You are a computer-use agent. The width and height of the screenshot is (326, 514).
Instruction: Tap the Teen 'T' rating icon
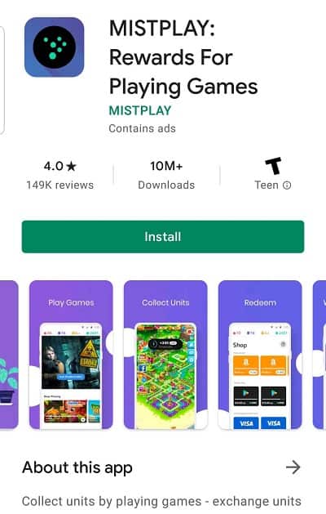273,166
